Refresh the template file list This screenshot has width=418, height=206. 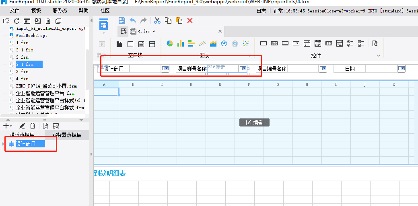tap(16, 21)
